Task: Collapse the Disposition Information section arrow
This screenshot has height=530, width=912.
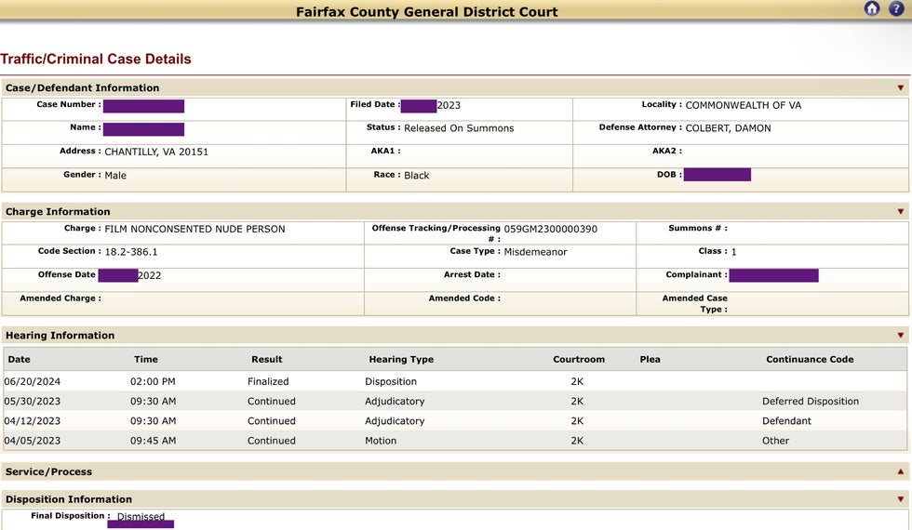Action: click(x=900, y=500)
